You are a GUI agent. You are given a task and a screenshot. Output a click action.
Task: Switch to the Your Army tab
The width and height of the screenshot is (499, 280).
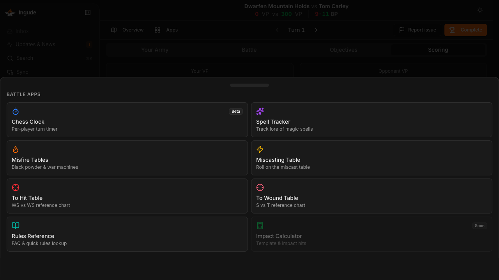155,50
